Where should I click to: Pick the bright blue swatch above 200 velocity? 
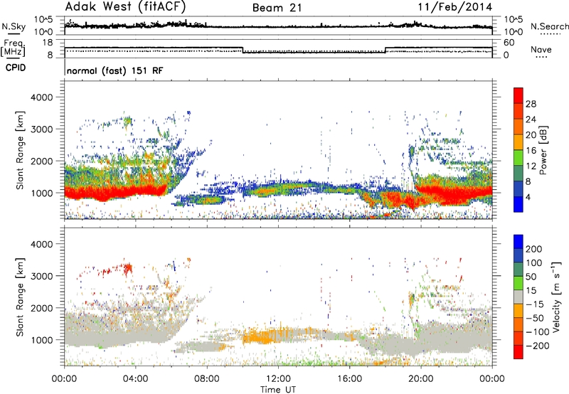(519, 242)
